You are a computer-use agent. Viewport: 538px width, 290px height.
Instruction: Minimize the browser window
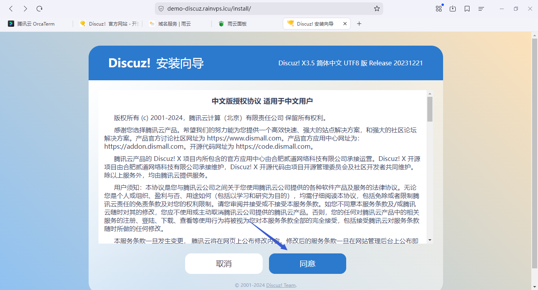coord(502,9)
